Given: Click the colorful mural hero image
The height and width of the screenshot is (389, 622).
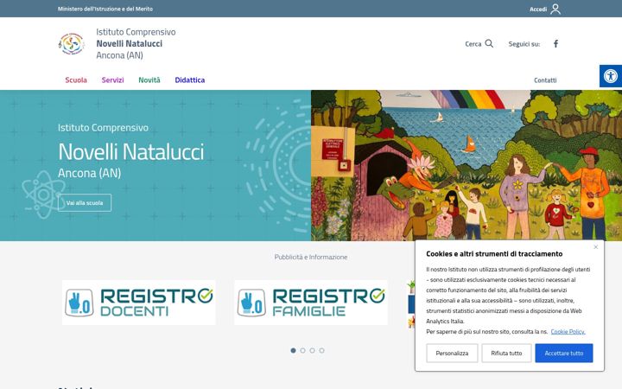Looking at the screenshot, I should [x=466, y=165].
